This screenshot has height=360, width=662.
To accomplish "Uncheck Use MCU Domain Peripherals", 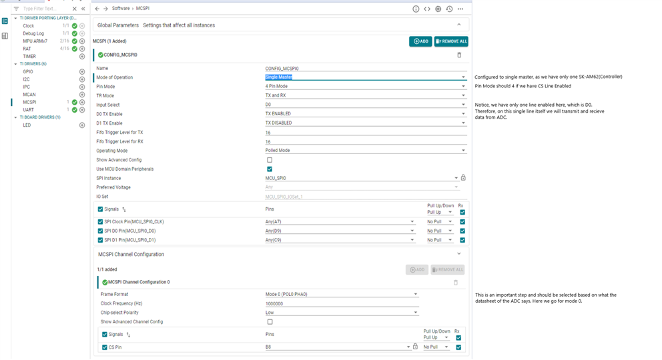I will pos(270,169).
